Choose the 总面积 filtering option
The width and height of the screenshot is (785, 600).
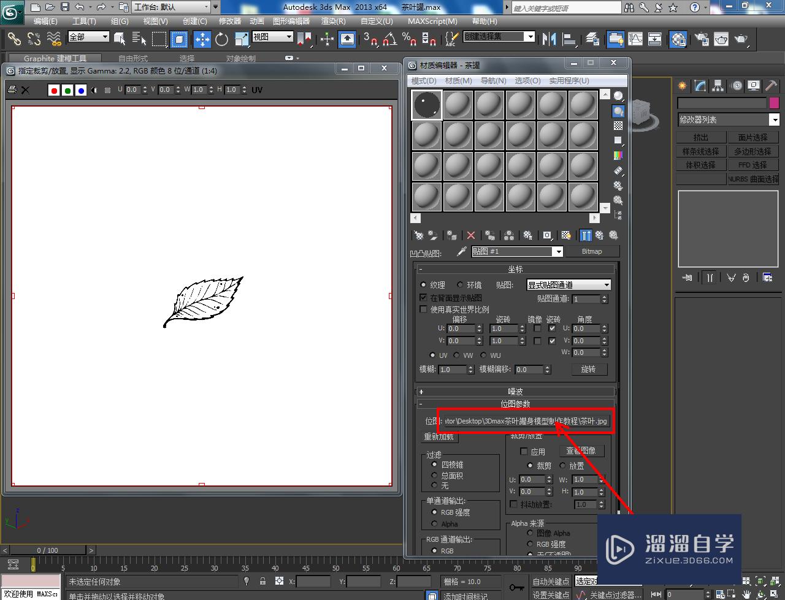434,475
